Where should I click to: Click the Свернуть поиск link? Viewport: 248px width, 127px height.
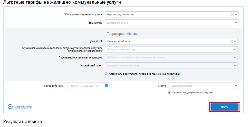[x=23, y=107]
